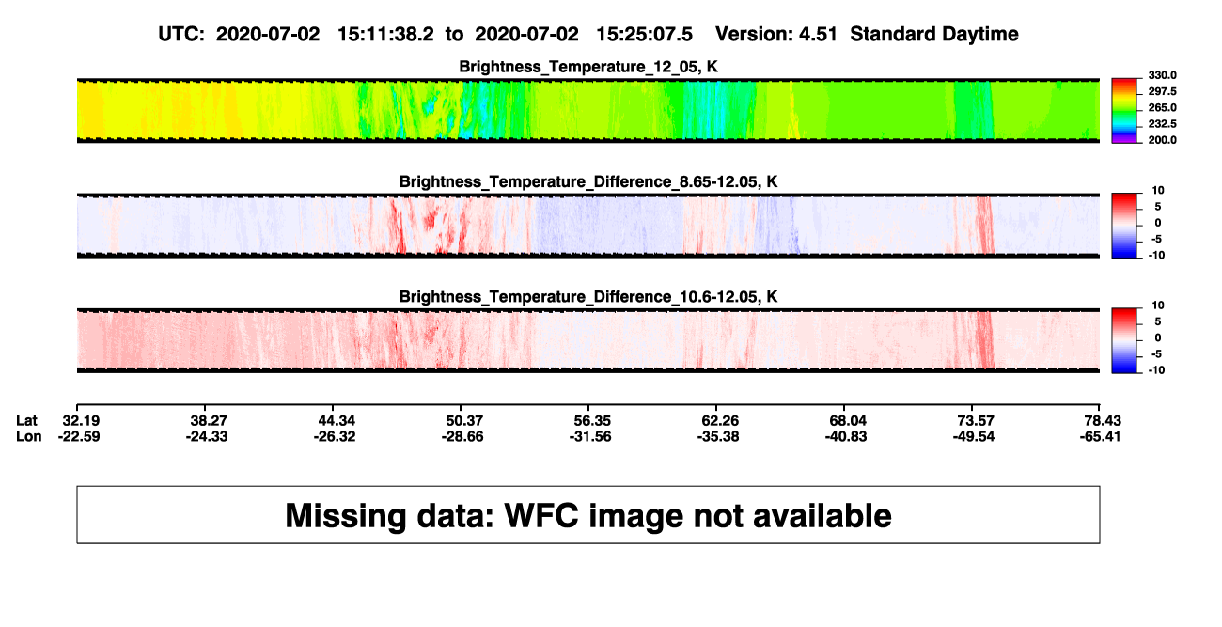
Task: Click the latitude value 44.34
Action: [337, 420]
